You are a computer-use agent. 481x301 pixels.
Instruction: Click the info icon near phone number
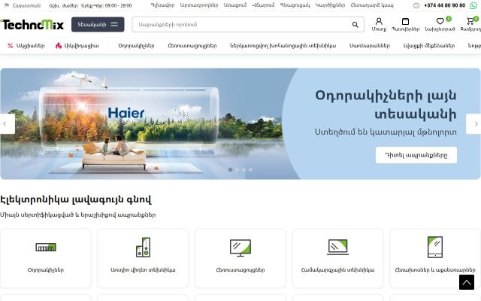pos(416,5)
